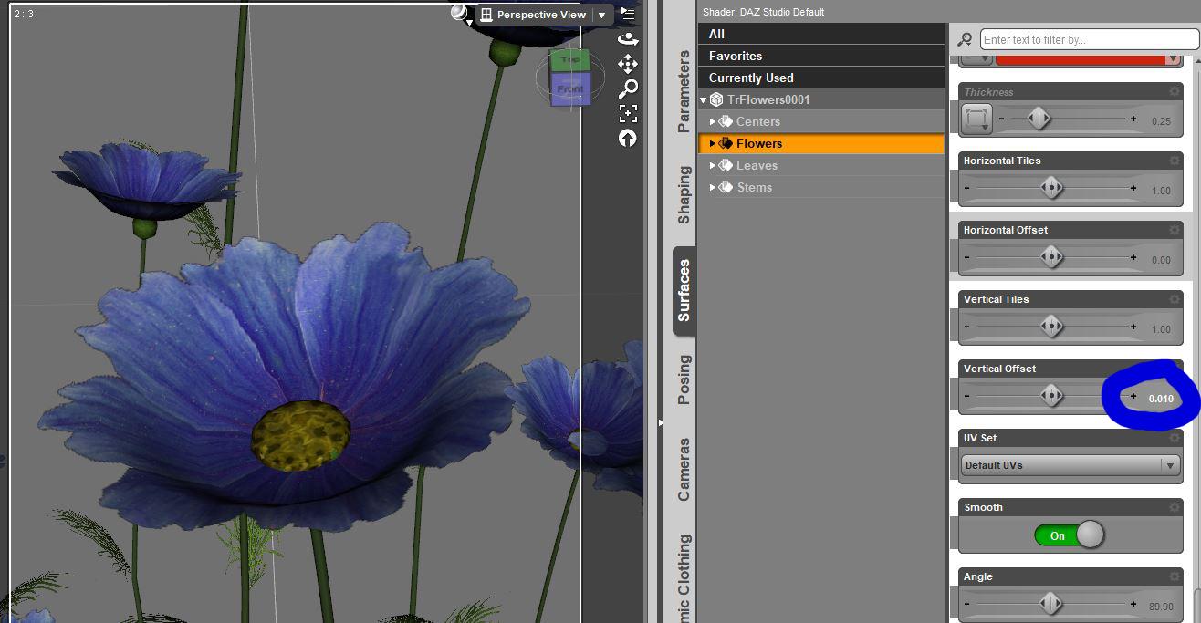Viewport: 1201px width, 623px height.
Task: Switch to the Posing tab
Action: click(x=684, y=379)
